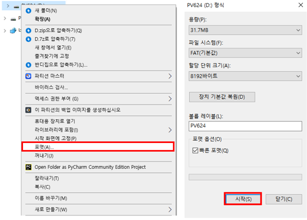This screenshot has height=220, width=307.
Task: Click the 파티션 마스터 app icon
Action: 28,76
